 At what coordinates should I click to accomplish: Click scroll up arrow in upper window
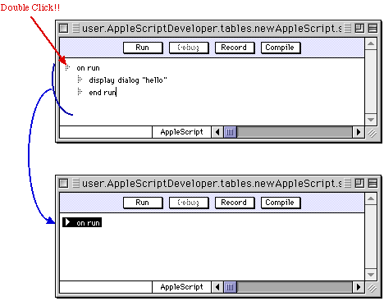[371, 43]
